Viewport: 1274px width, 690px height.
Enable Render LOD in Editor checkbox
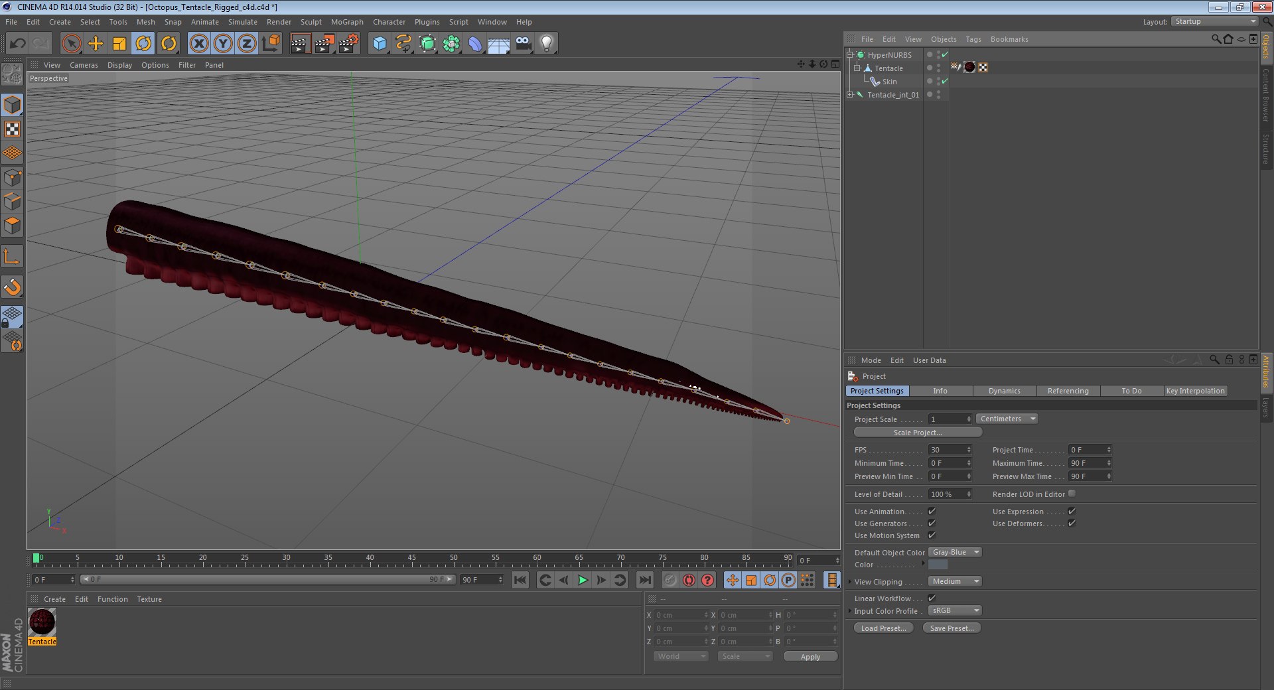(1072, 494)
